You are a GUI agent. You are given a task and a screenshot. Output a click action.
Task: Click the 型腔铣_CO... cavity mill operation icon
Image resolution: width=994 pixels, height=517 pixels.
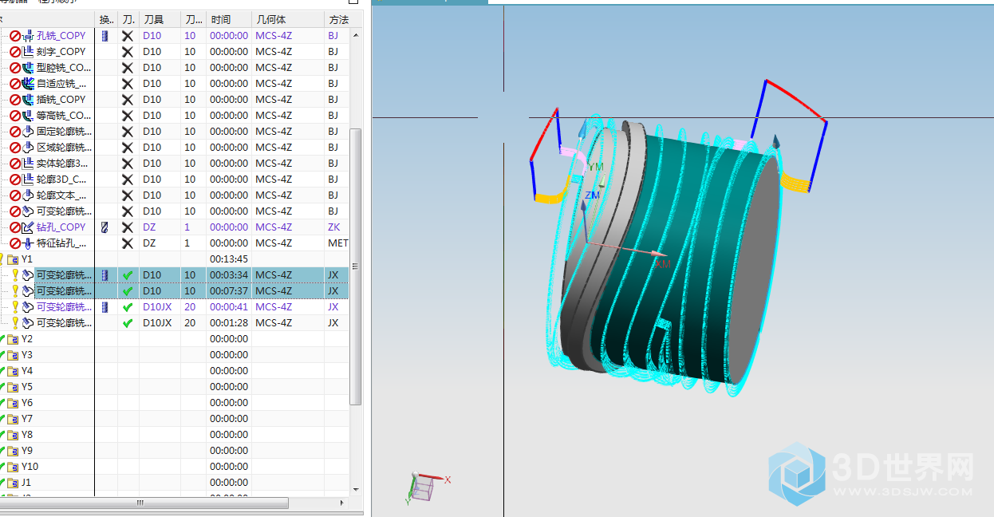tap(28, 67)
